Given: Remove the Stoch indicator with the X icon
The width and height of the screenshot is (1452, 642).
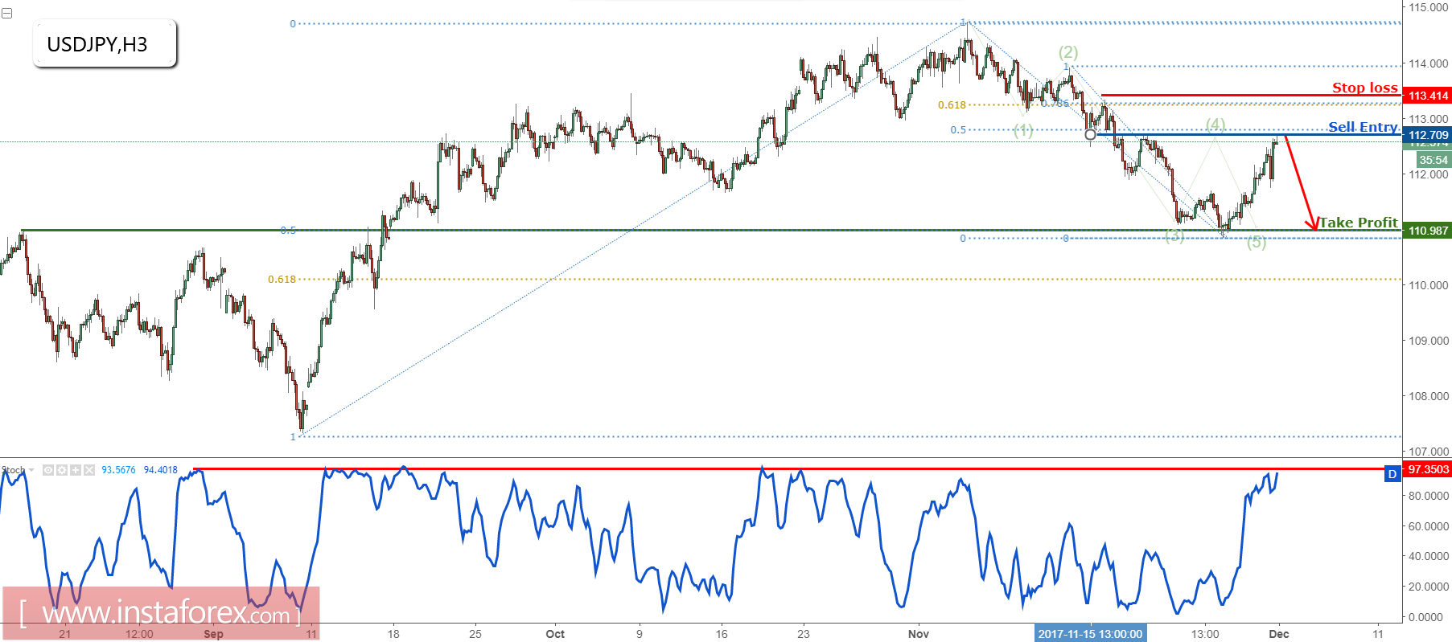Looking at the screenshot, I should pyautogui.click(x=88, y=470).
